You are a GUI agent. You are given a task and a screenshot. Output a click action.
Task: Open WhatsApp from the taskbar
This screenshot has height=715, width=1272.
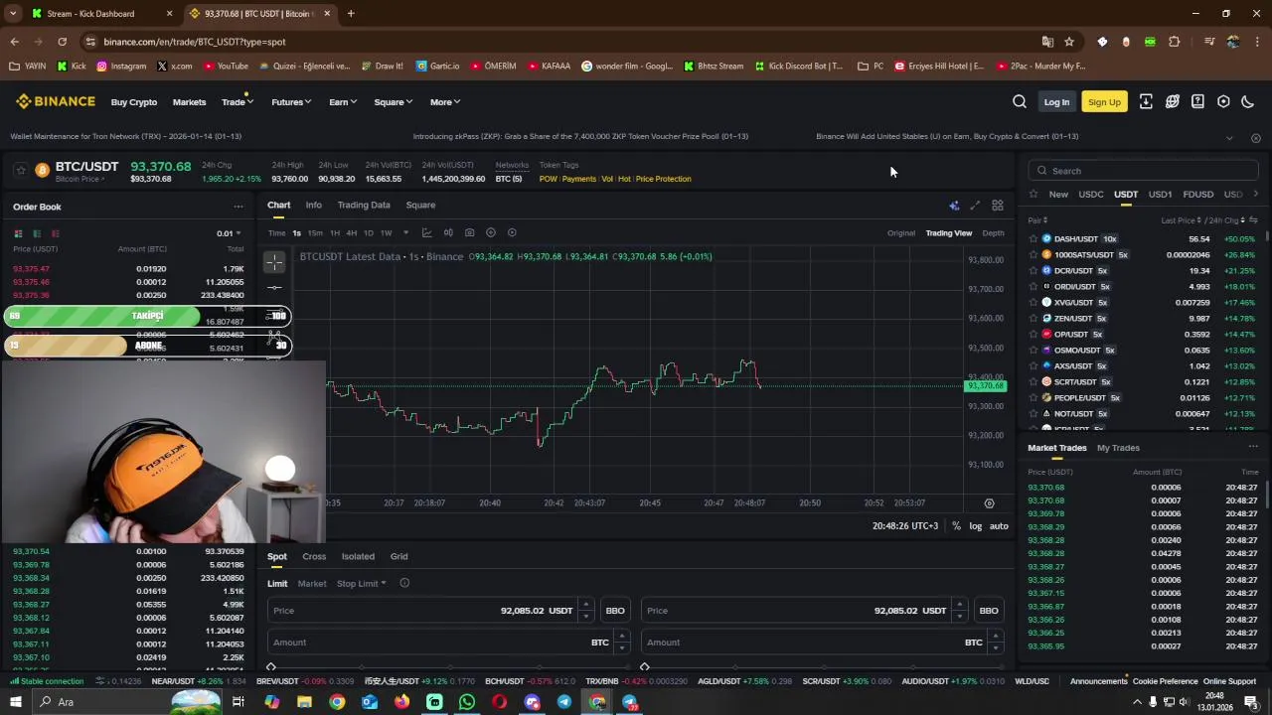click(467, 702)
